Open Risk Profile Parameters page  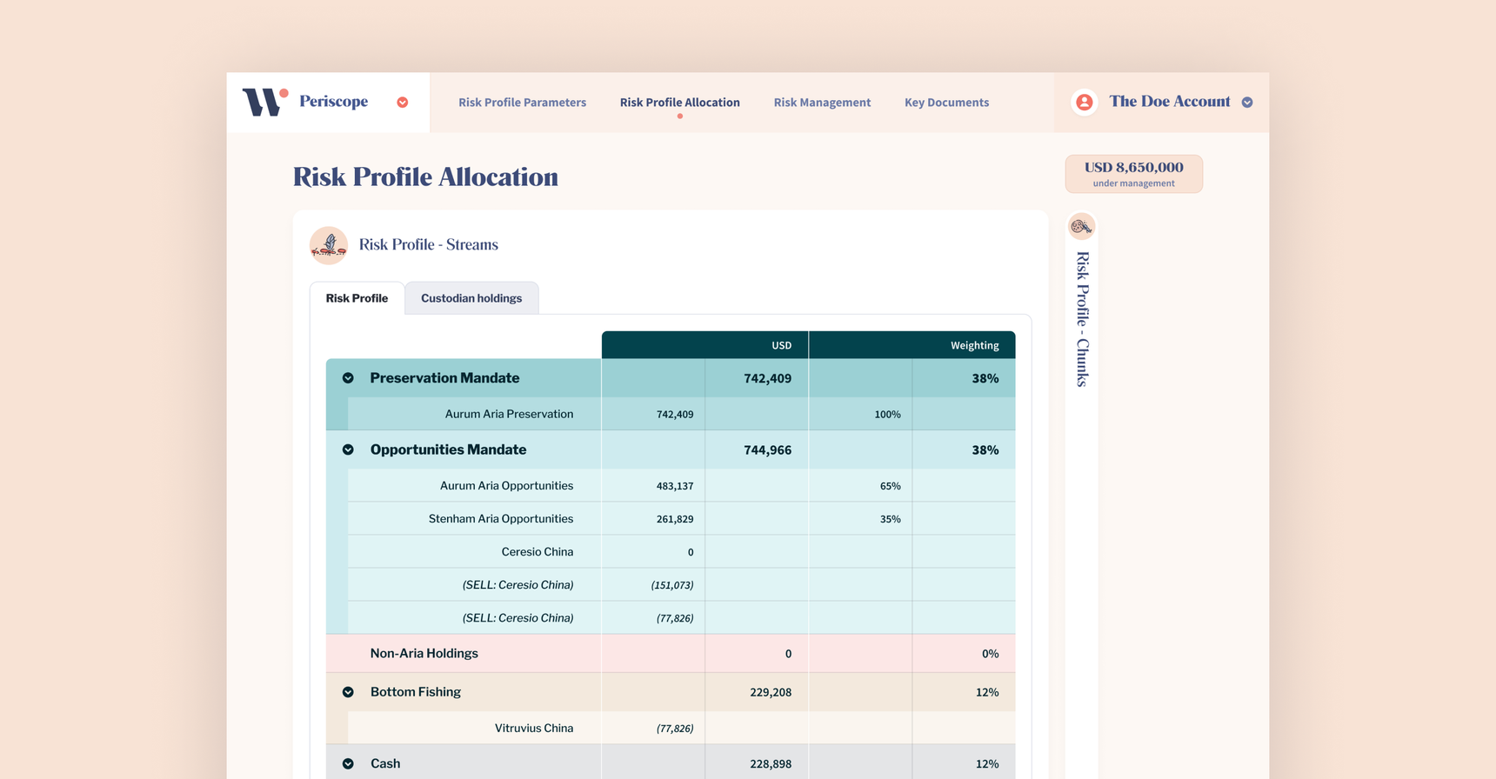click(x=522, y=103)
